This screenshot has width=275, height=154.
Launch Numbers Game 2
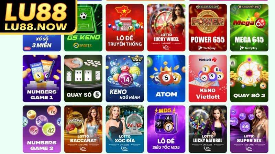[42, 129]
